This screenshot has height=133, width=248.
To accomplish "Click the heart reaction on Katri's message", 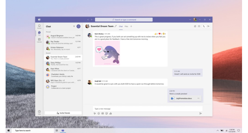I will tap(160, 34).
